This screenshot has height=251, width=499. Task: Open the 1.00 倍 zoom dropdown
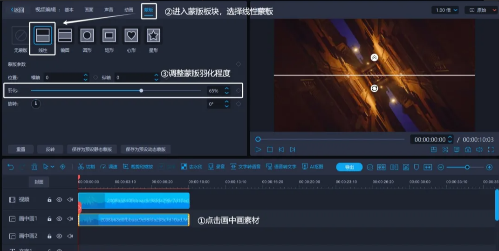pyautogui.click(x=445, y=10)
